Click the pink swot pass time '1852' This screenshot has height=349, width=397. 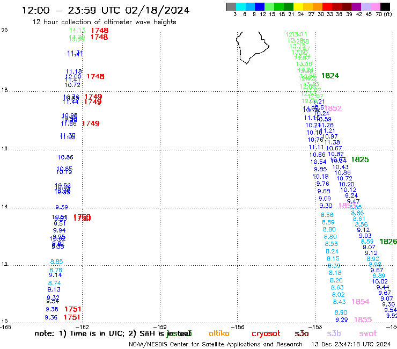pos(333,108)
